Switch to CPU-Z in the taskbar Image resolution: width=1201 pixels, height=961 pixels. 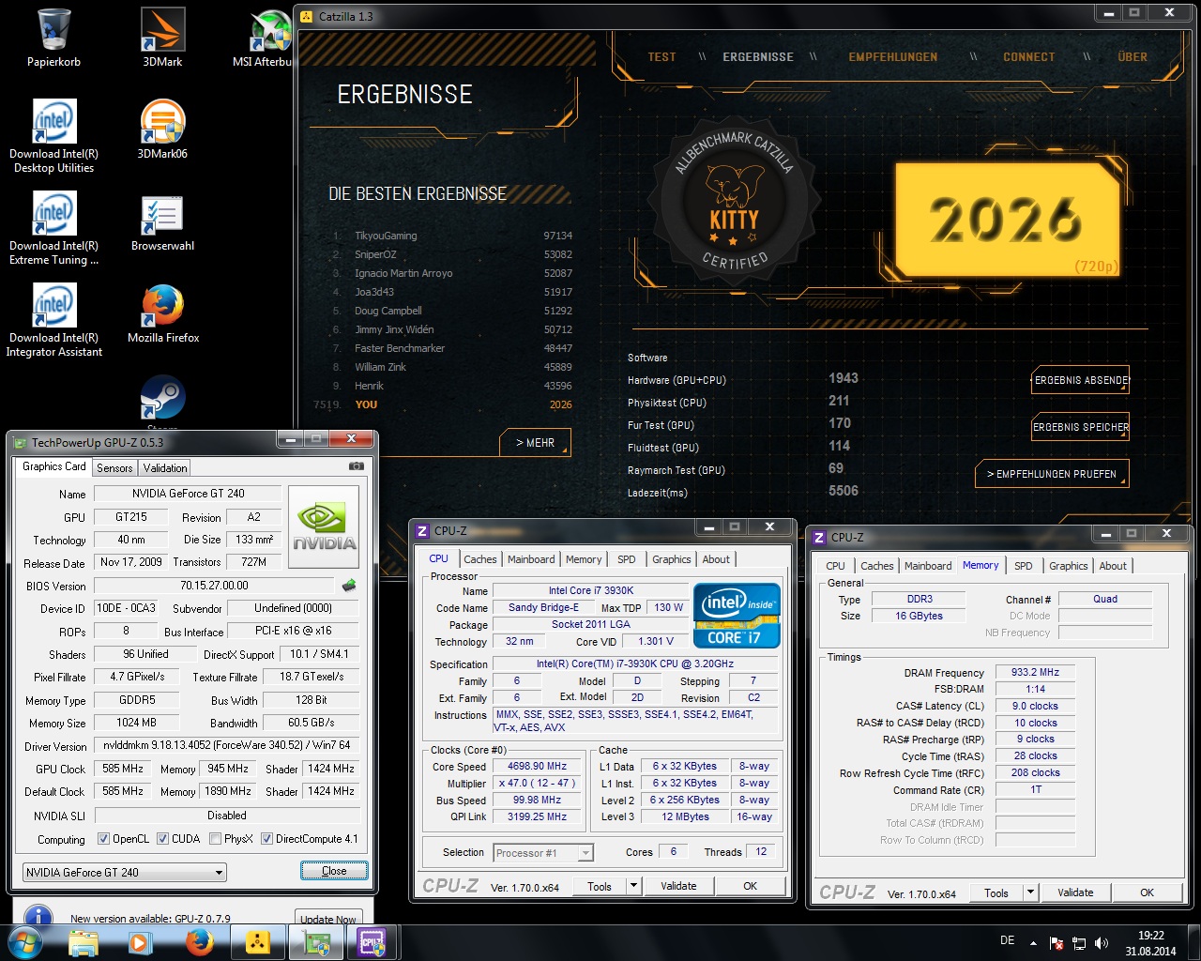tap(372, 942)
